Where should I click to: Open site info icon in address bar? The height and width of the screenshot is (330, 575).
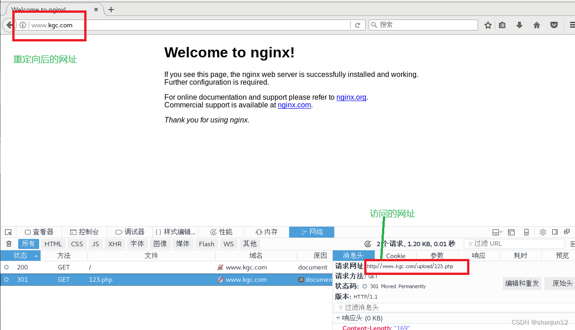pyautogui.click(x=22, y=25)
